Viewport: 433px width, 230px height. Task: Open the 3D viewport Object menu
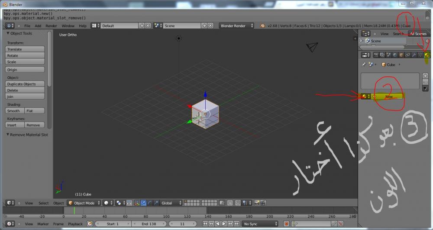pyautogui.click(x=58, y=203)
